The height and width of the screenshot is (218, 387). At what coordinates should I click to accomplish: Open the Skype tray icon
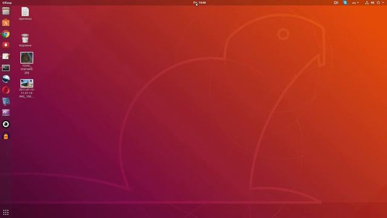pos(345,2)
